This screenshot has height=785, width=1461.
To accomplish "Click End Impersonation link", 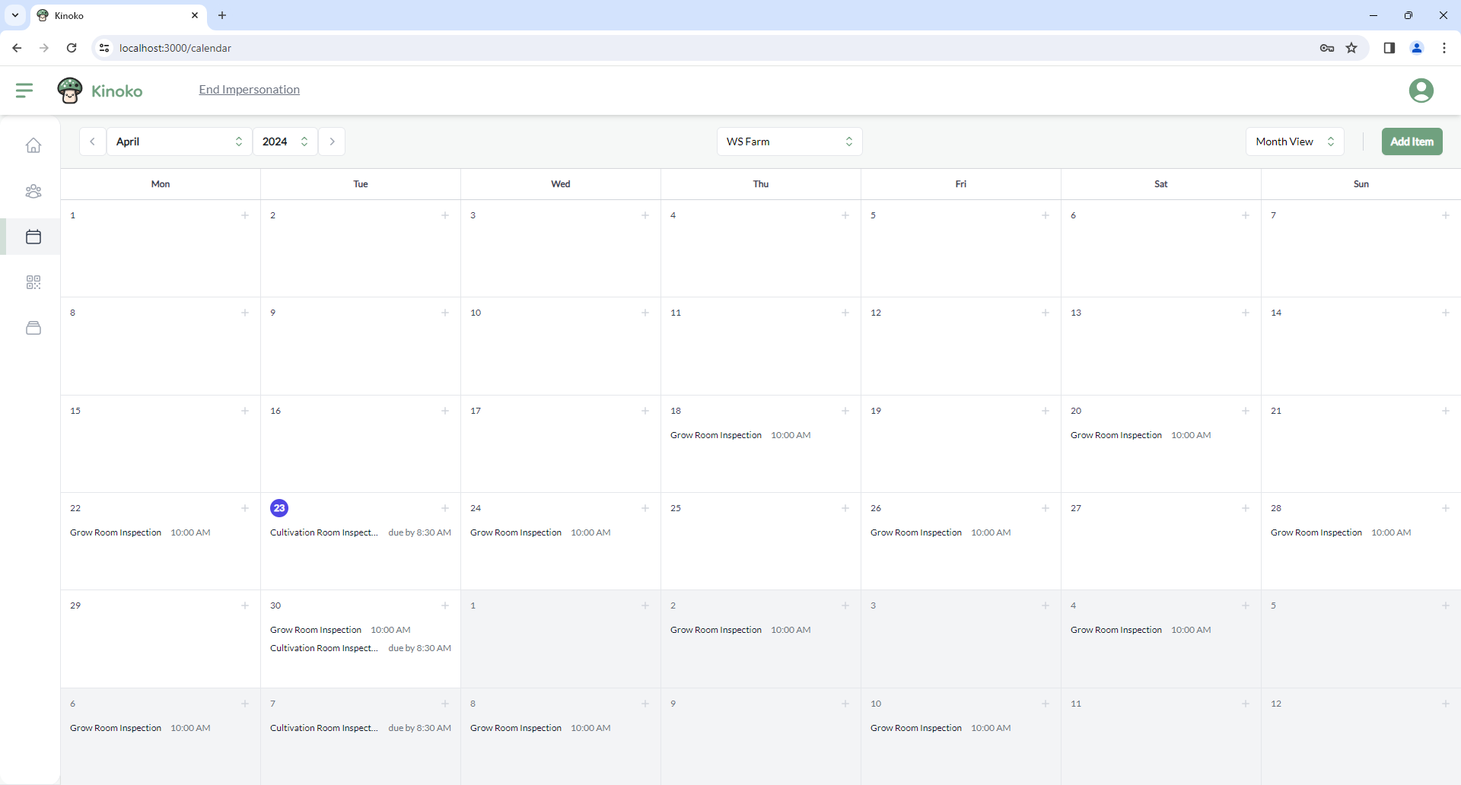I will [x=249, y=90].
